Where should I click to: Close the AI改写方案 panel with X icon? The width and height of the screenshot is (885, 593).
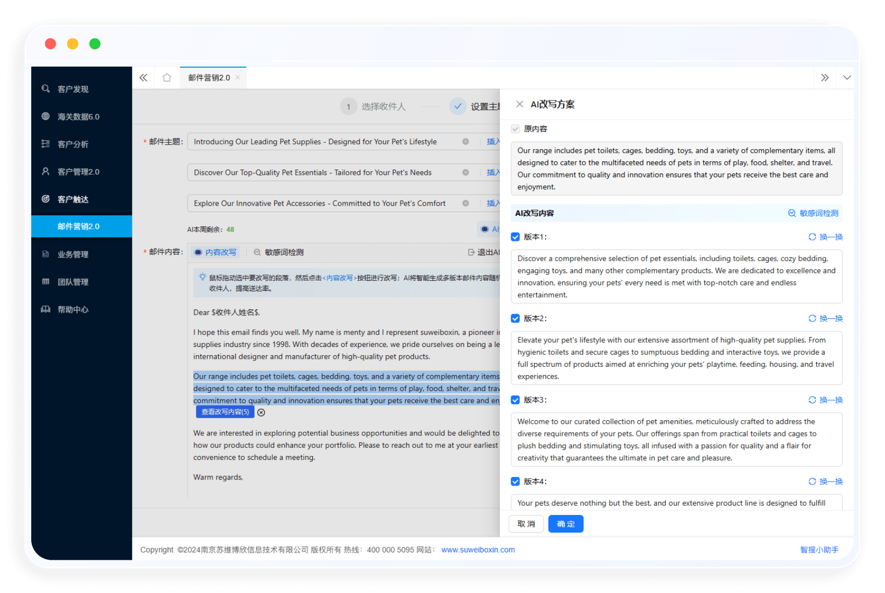(x=519, y=104)
